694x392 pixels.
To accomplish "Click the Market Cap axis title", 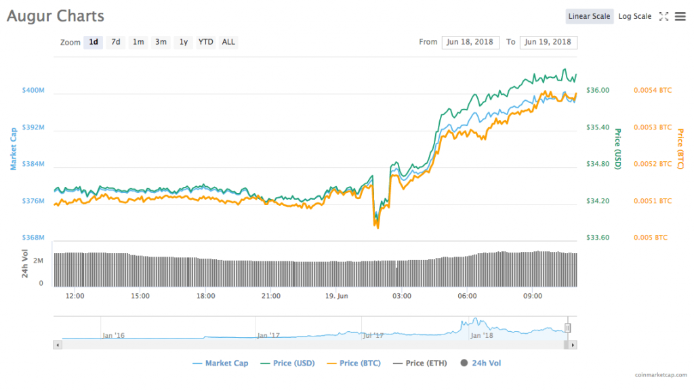I will coord(14,149).
